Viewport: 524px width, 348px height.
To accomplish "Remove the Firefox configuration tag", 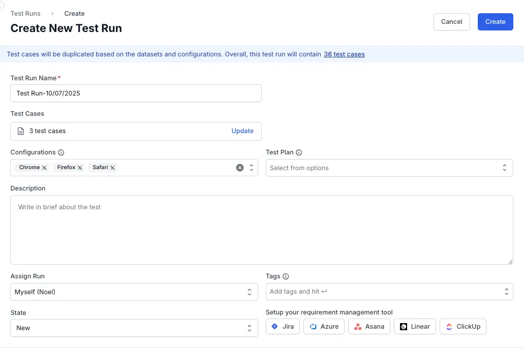I will tap(80, 168).
